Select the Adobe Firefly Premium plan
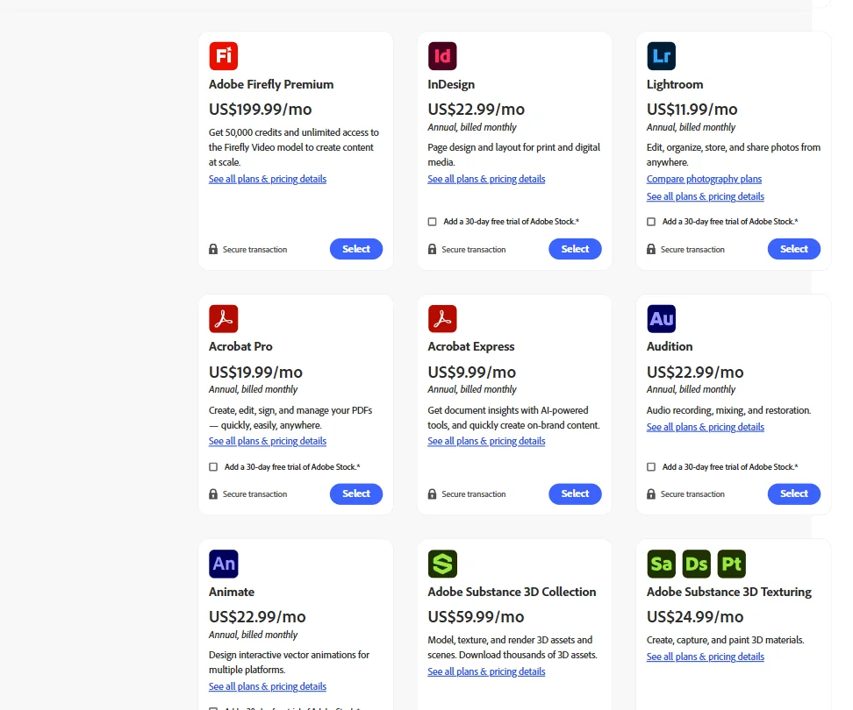 (356, 249)
